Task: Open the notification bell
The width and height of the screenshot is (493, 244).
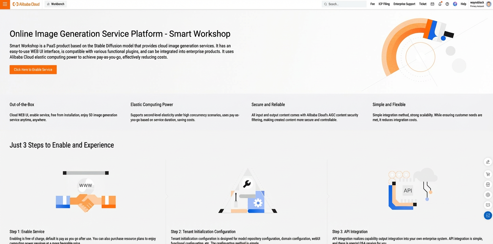Action: click(440, 4)
